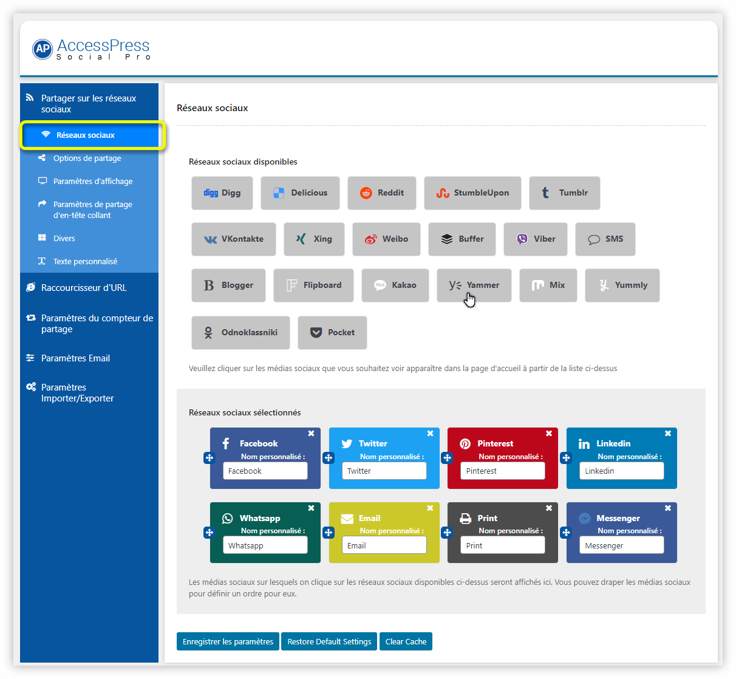Select the Yummly network
Image resolution: width=736 pixels, height=679 pixels.
(x=622, y=285)
